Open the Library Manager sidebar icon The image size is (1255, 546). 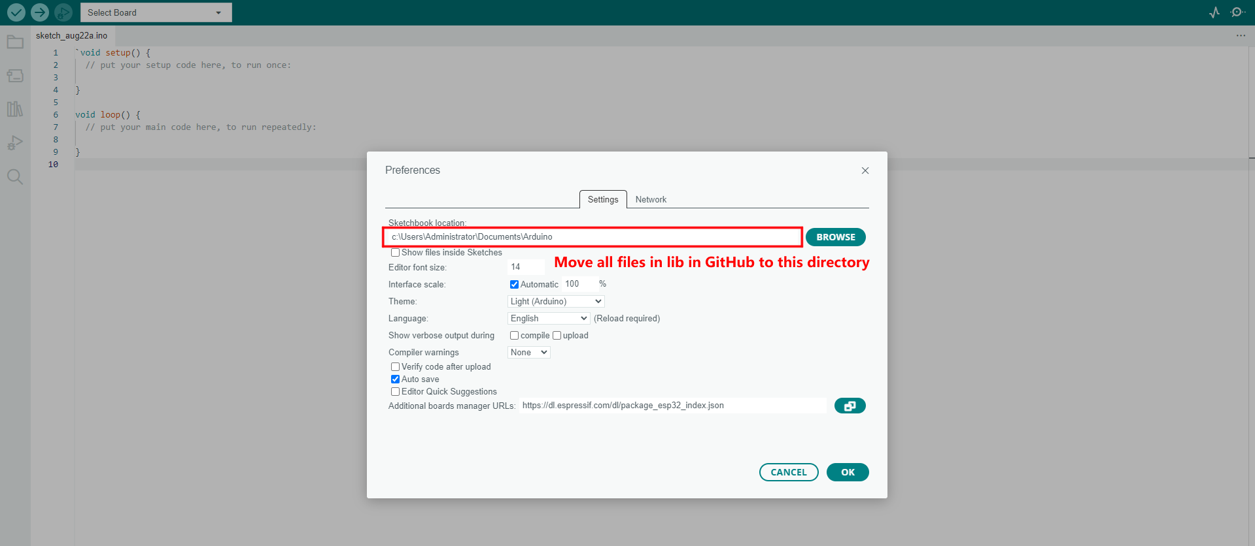[15, 109]
